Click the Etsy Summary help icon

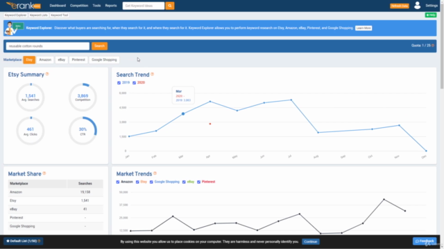(47, 74)
